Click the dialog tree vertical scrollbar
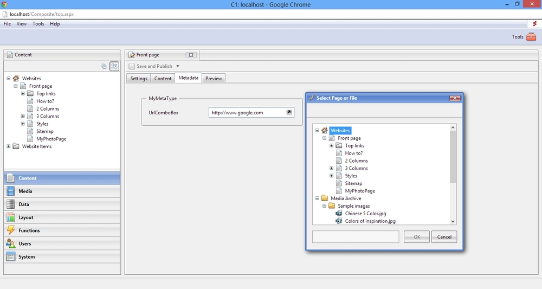The height and width of the screenshot is (289, 542). coord(453,157)
